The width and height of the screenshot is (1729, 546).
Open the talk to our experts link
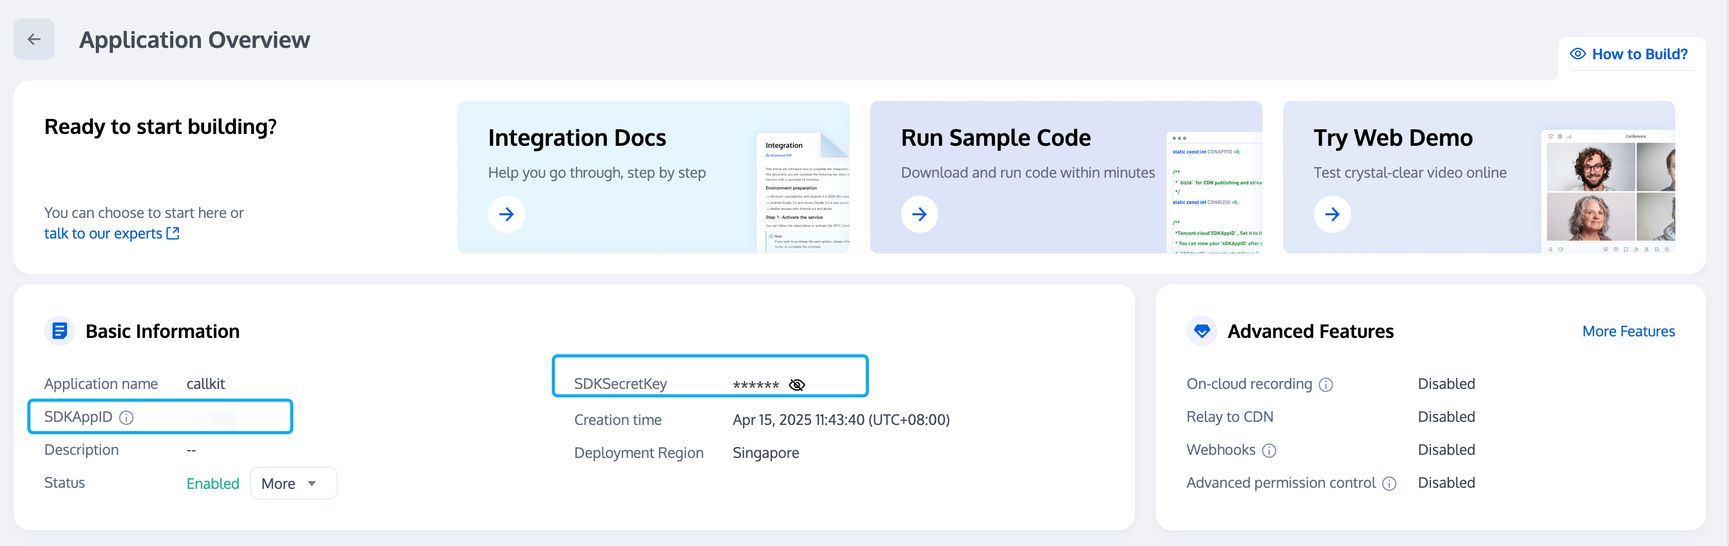tap(111, 233)
